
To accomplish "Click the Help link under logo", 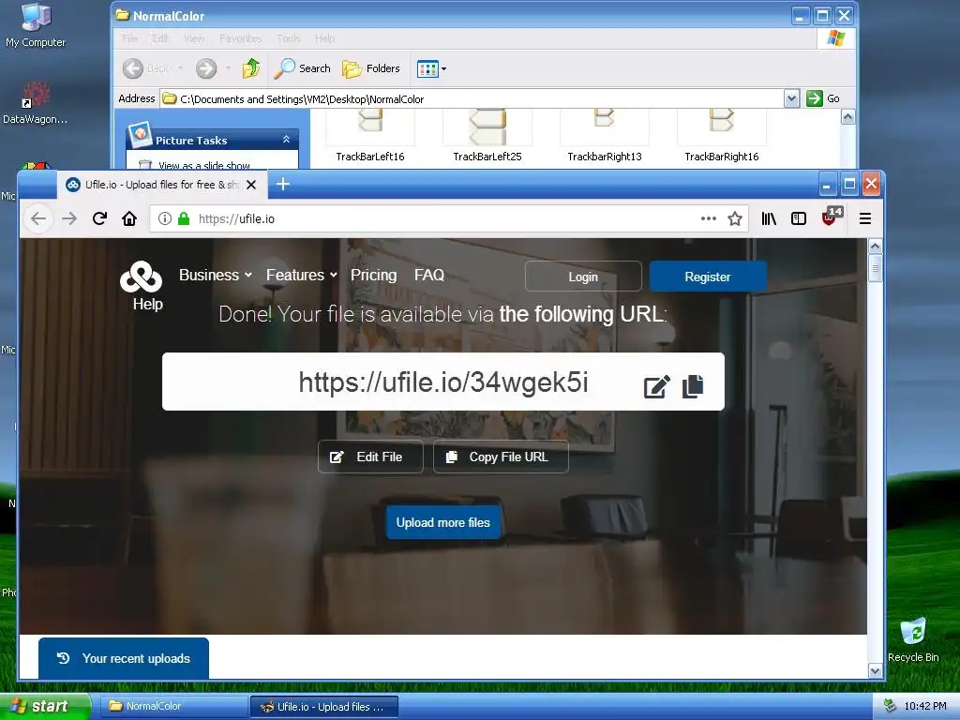I will (x=147, y=304).
